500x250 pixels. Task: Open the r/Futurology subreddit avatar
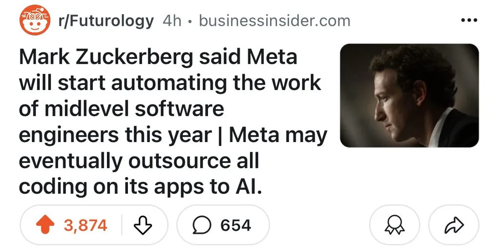click(35, 19)
